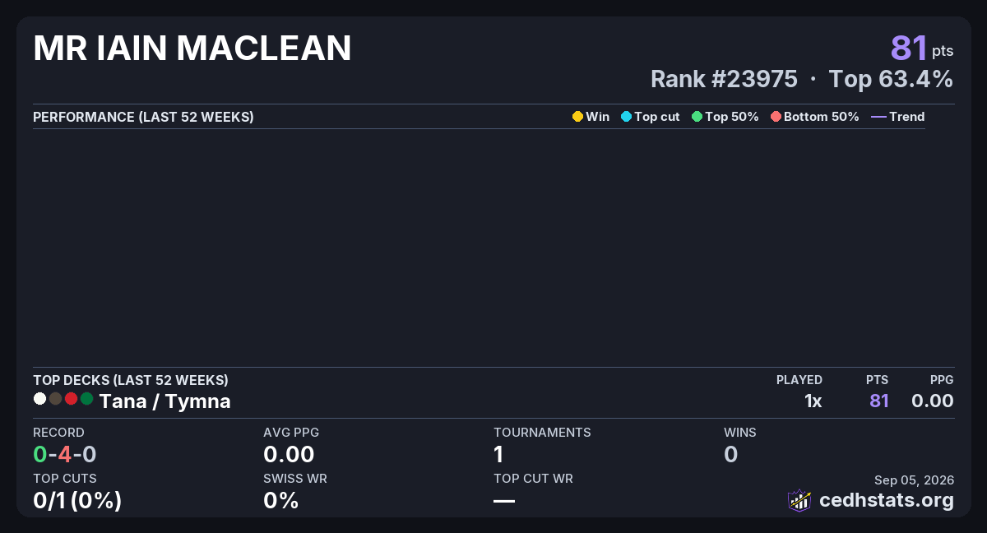Click the red Bottom 50% legend dot
The width and height of the screenshot is (987, 533).
pos(776,117)
